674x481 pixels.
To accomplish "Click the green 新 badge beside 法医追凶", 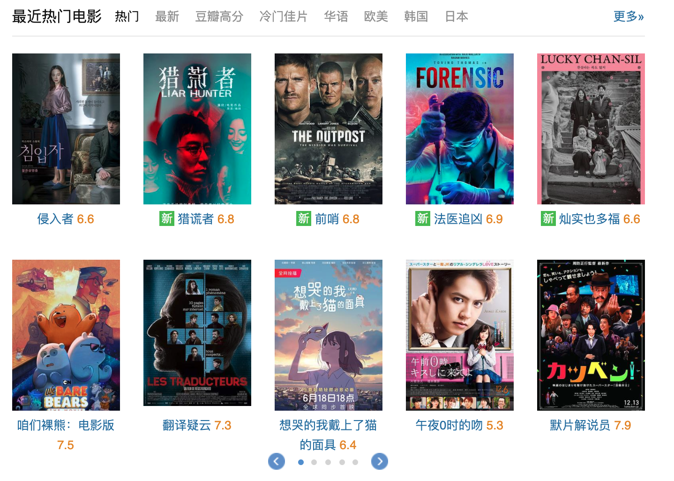I will pyautogui.click(x=423, y=218).
